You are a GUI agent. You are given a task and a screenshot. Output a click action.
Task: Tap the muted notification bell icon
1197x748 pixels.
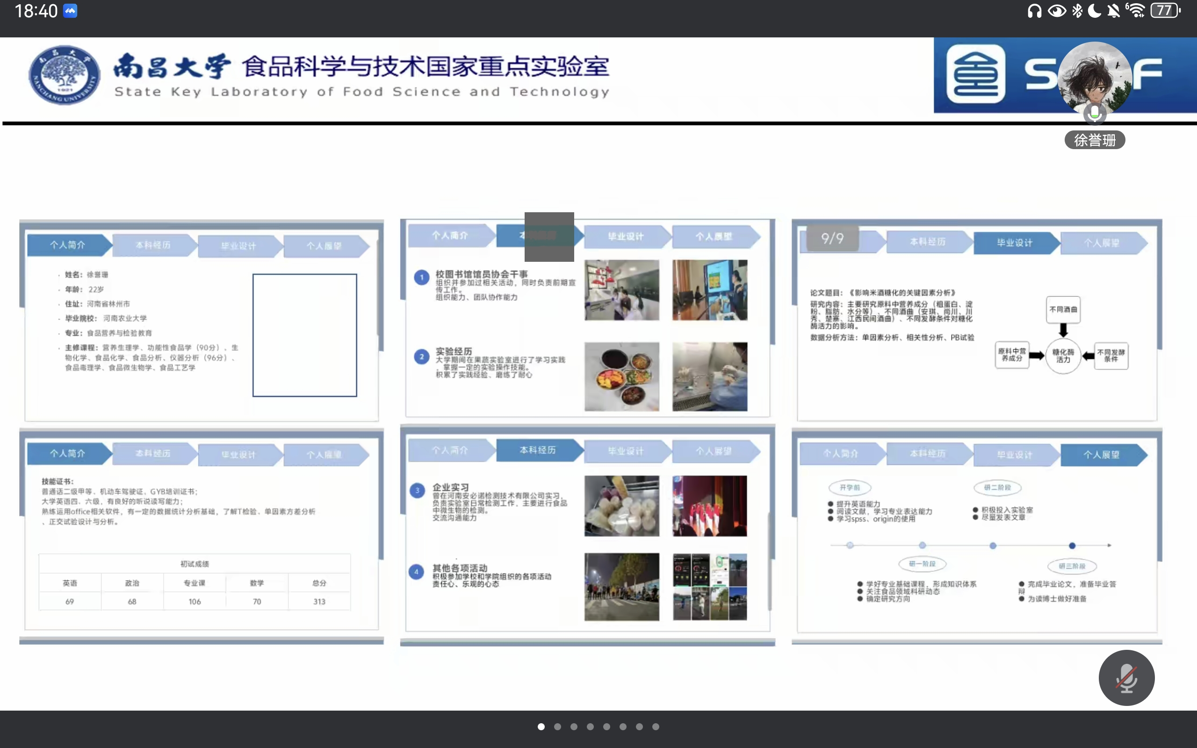point(1113,11)
